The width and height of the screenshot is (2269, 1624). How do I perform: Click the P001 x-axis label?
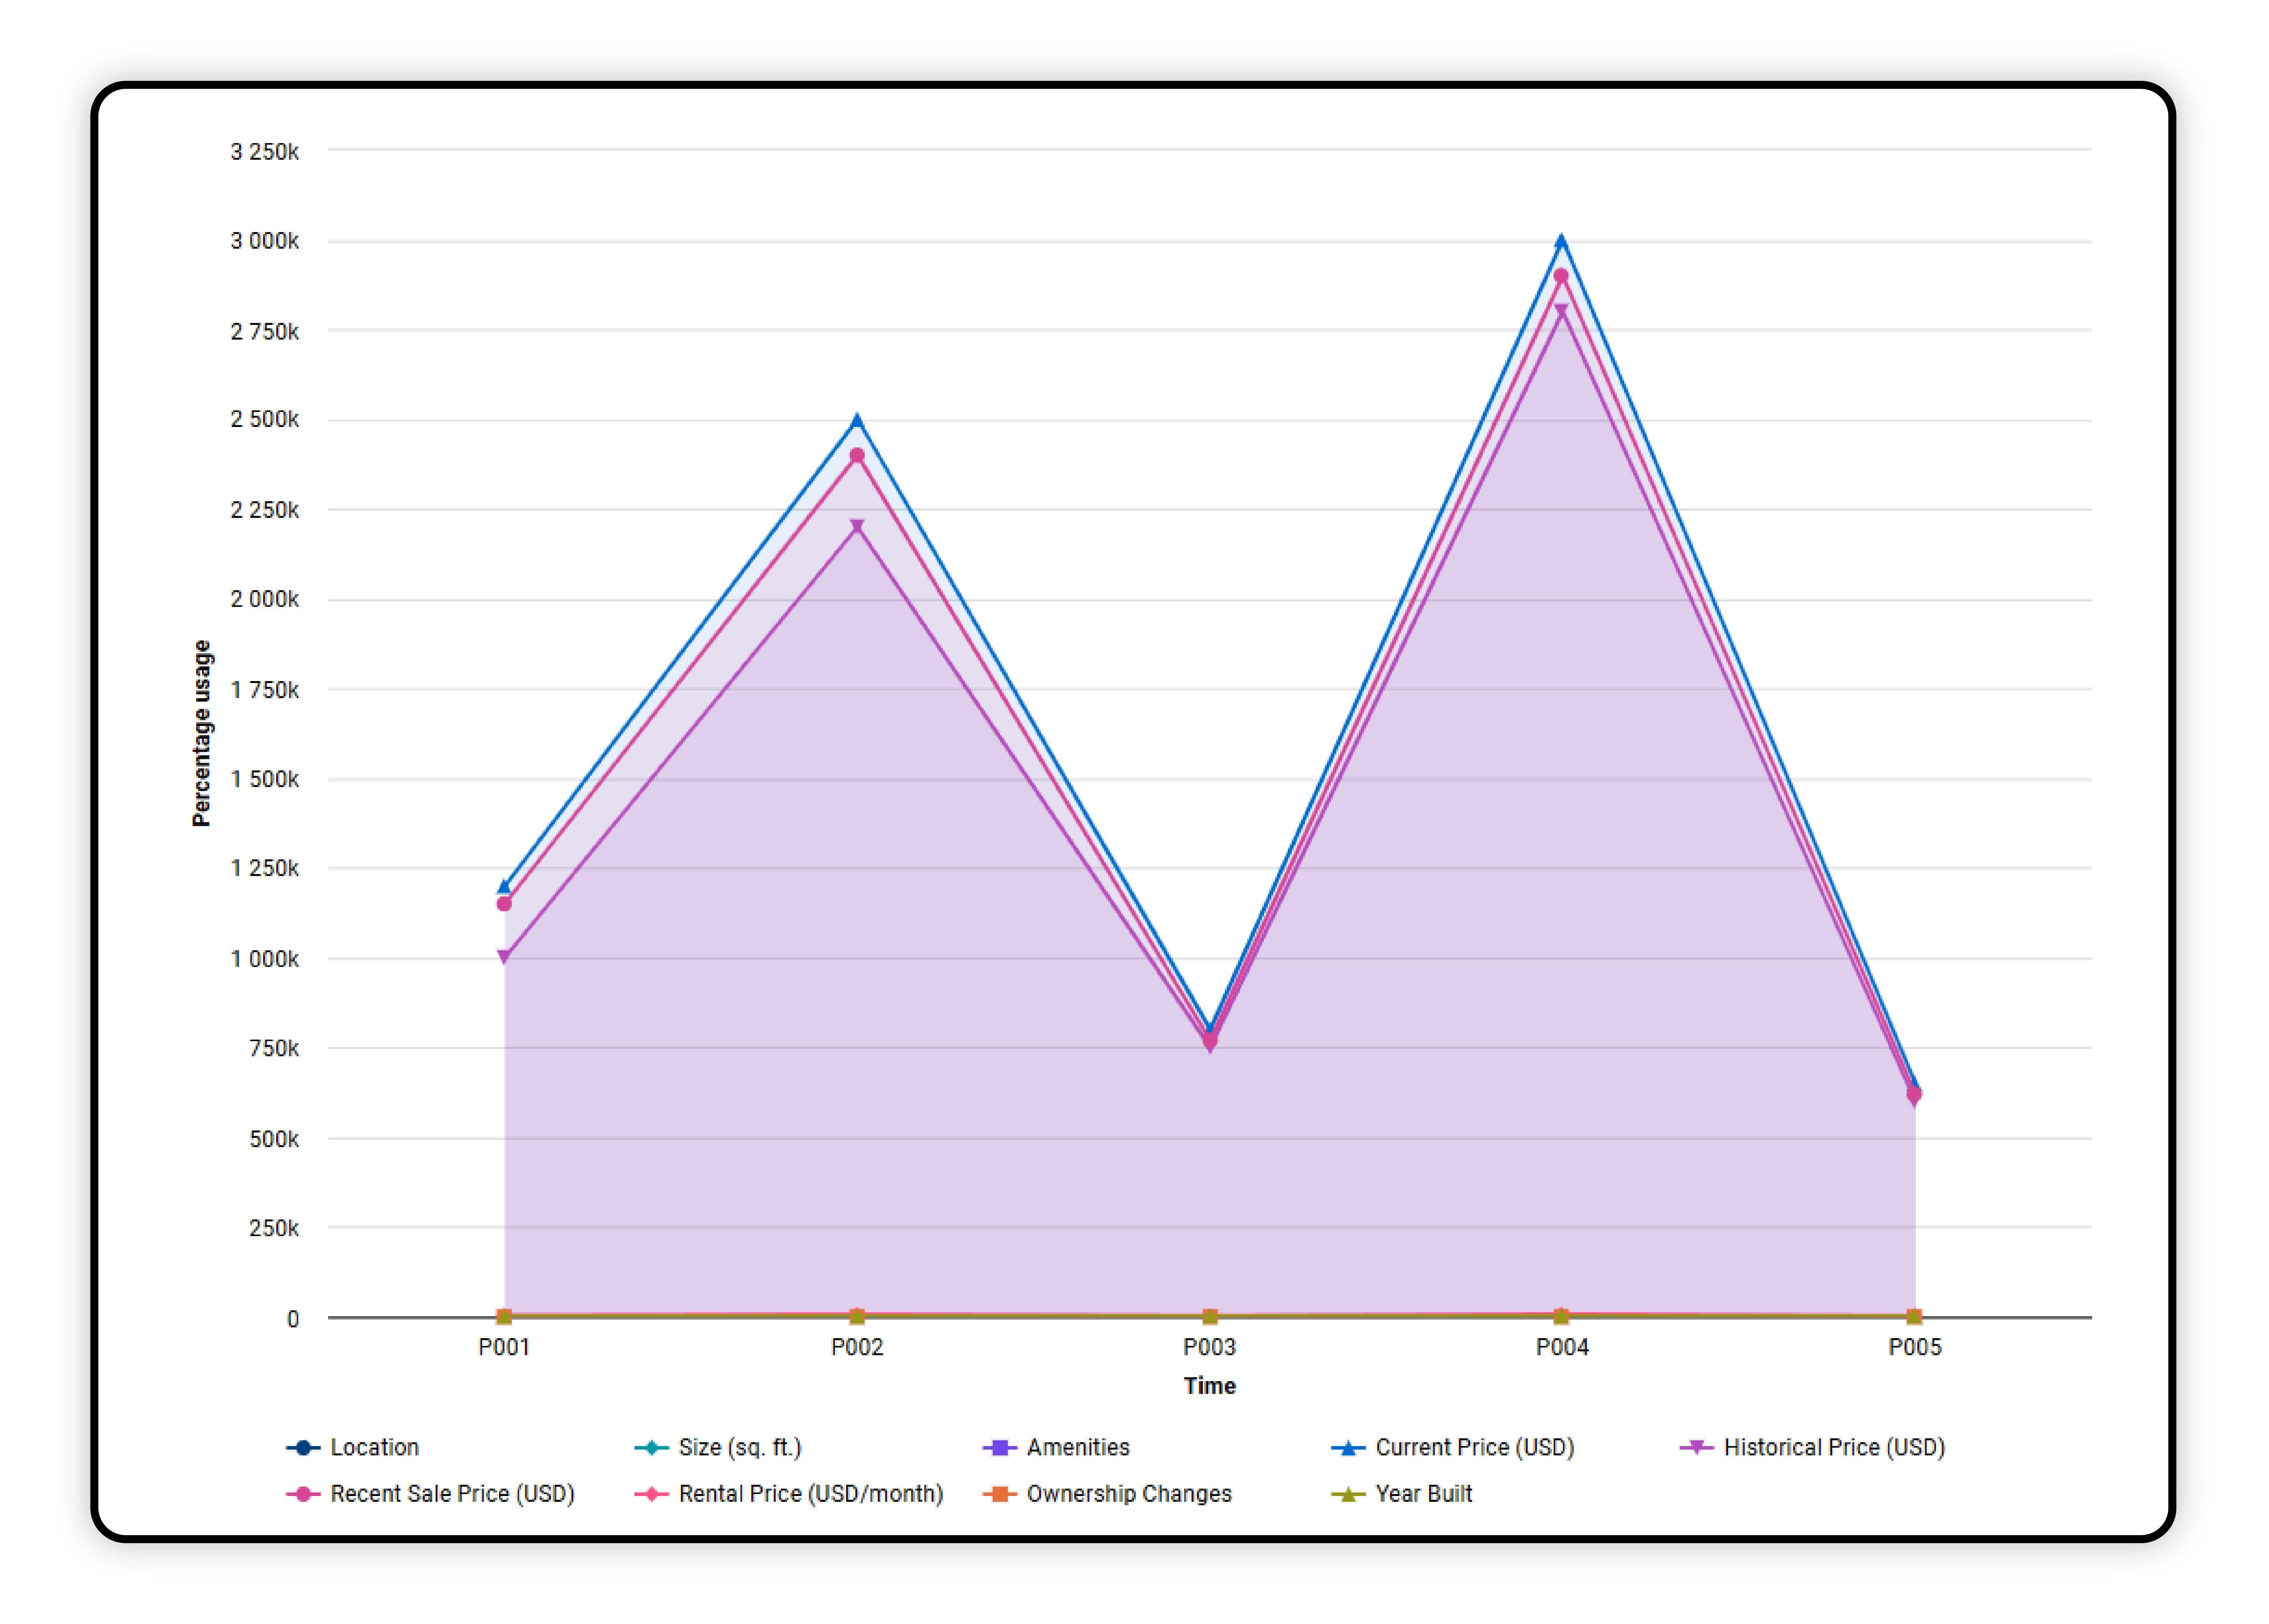[x=504, y=1347]
